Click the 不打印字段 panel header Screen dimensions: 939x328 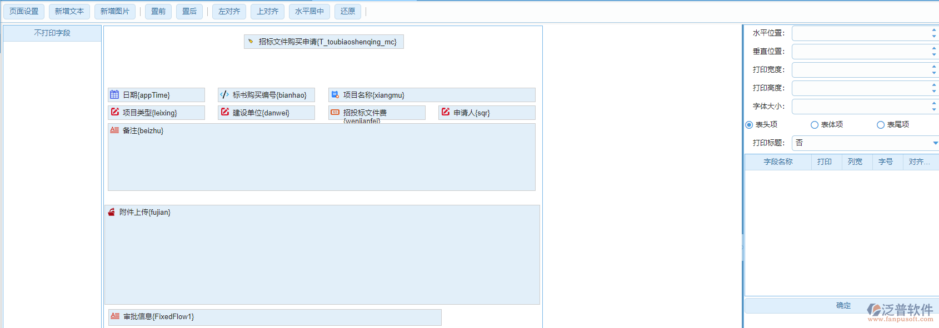[52, 33]
